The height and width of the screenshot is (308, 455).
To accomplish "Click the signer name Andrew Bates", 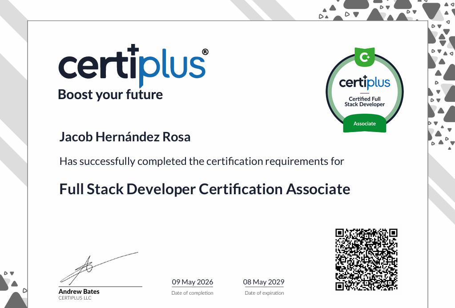I will tap(79, 292).
